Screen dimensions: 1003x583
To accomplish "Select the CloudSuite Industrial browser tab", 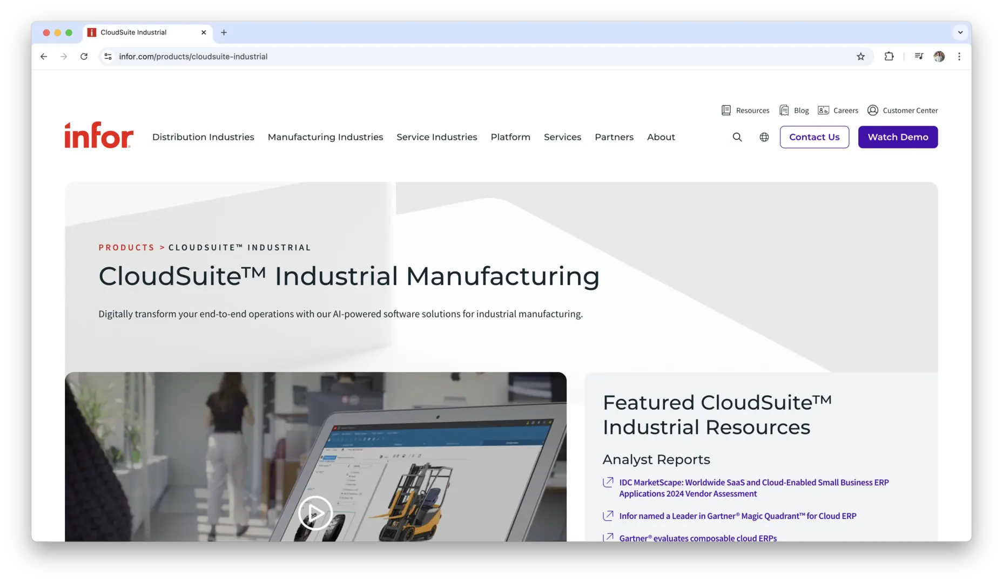I will (x=147, y=32).
